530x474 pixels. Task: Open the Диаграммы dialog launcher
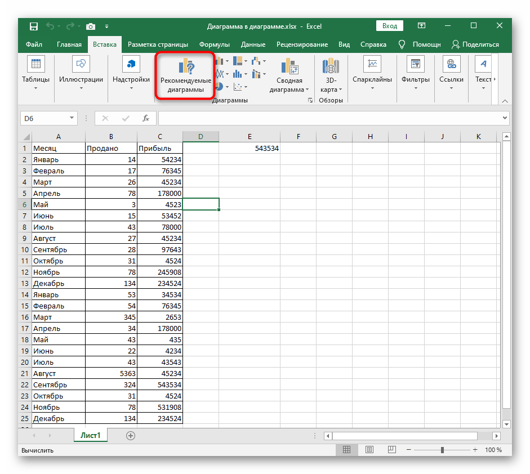(x=310, y=100)
